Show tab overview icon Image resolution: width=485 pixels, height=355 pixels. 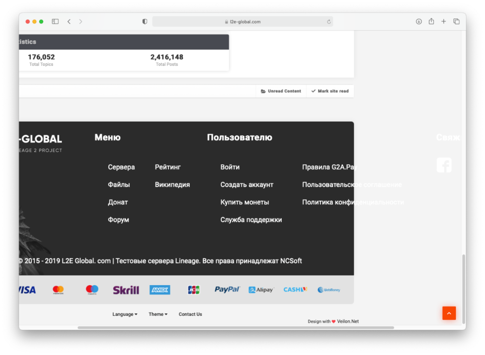click(x=456, y=21)
